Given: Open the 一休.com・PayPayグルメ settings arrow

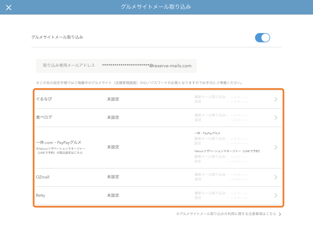Looking at the screenshot, I should pos(276,147).
